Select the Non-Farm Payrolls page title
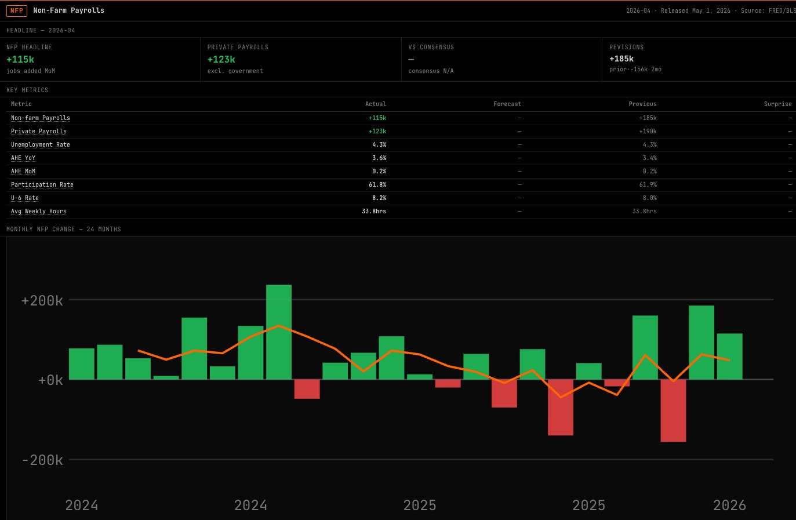Image resolution: width=796 pixels, height=520 pixels. click(68, 10)
